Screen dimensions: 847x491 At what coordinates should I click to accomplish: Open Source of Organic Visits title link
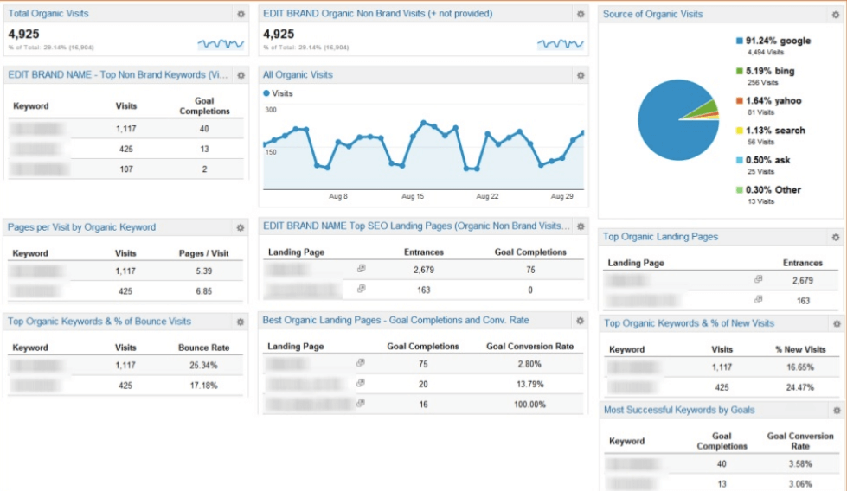tap(652, 14)
